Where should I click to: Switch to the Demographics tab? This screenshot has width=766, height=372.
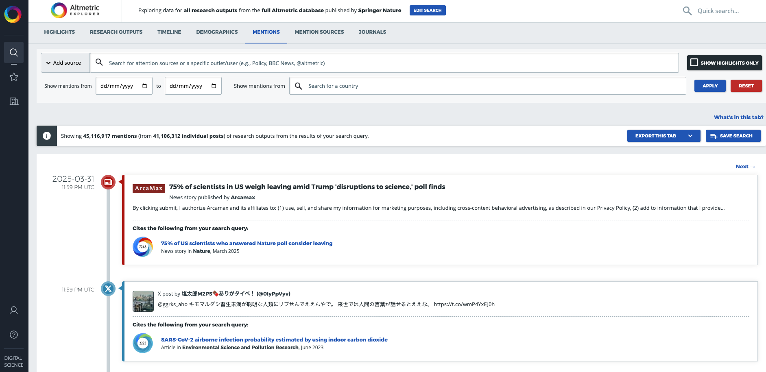pos(217,32)
